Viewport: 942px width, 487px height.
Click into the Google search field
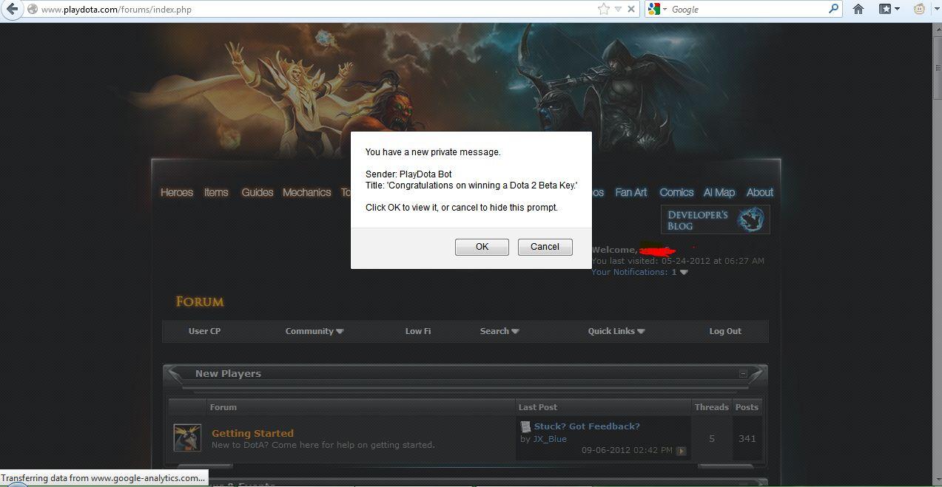[x=747, y=10]
